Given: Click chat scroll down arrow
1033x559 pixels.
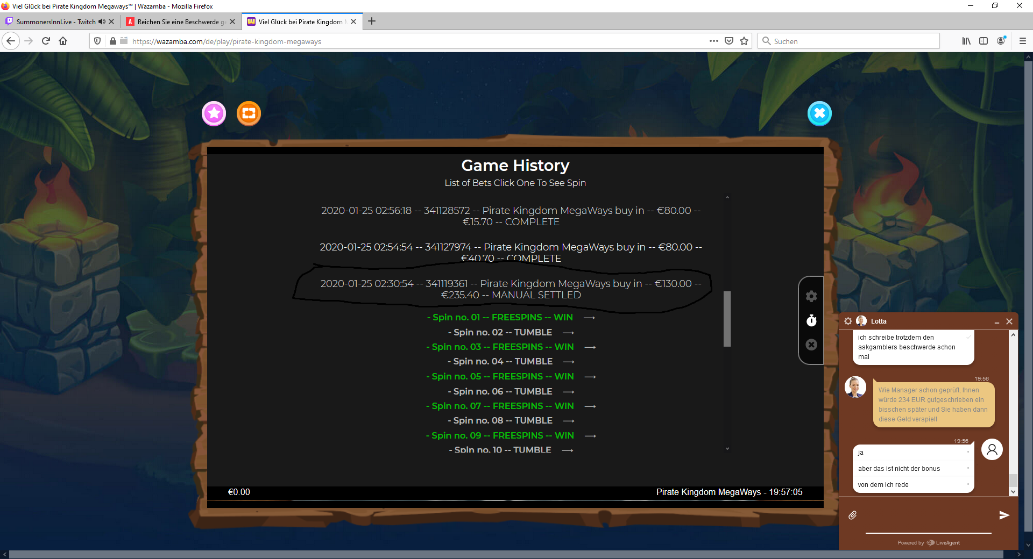Looking at the screenshot, I should [x=1013, y=491].
